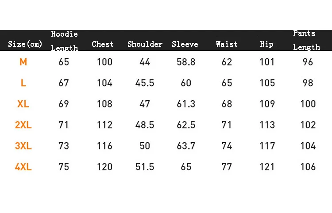The width and height of the screenshot is (332, 213).
Task: Click the 58.8 sleeve value for M
Action: (x=186, y=62)
